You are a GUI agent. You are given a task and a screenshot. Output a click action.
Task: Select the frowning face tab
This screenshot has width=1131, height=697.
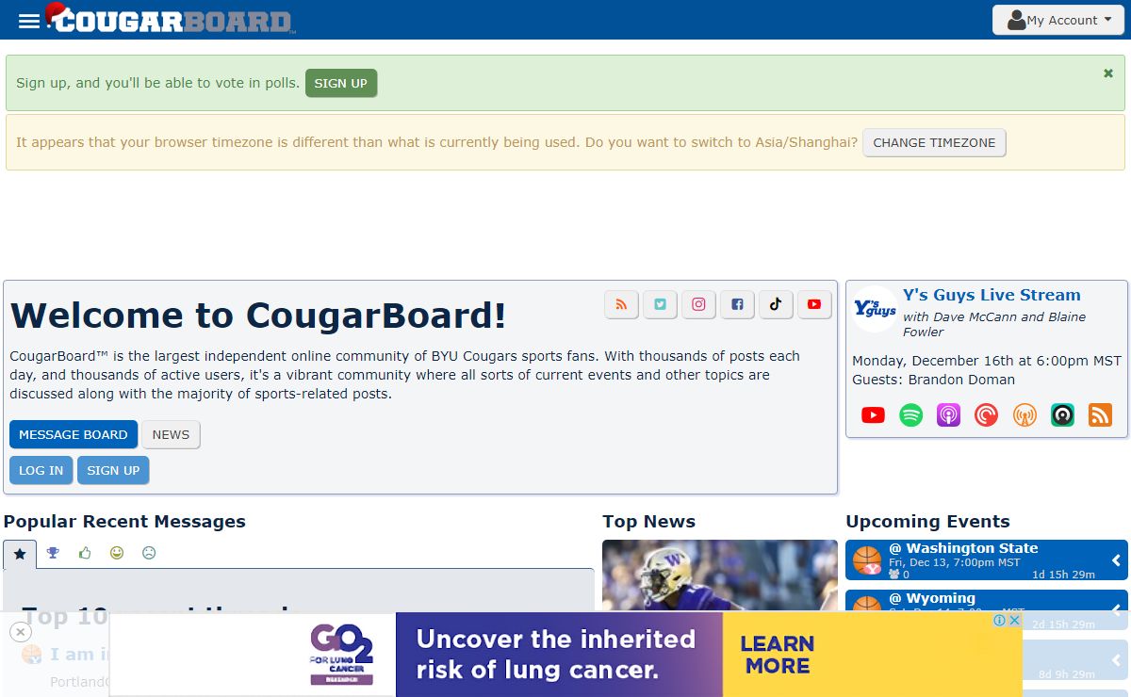pos(149,553)
